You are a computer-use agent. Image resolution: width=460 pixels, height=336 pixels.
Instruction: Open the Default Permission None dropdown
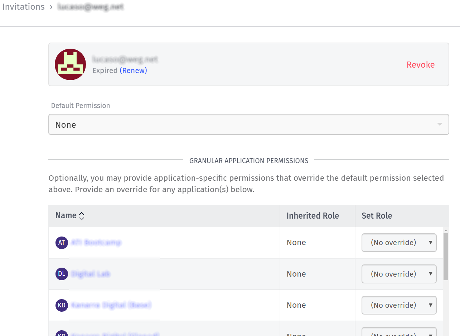point(248,125)
